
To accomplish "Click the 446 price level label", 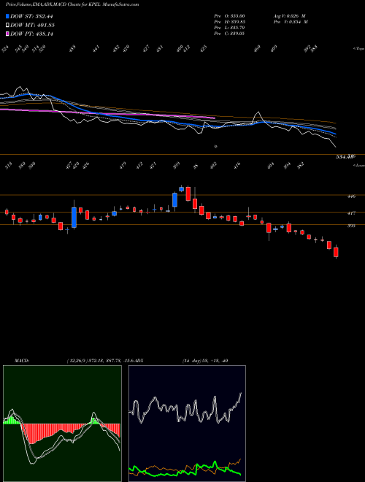I will (x=351, y=196).
